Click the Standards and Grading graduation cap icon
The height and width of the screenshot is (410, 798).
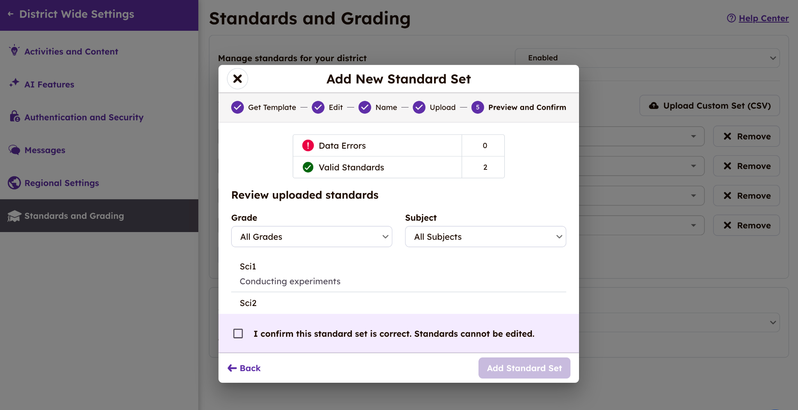(14, 216)
